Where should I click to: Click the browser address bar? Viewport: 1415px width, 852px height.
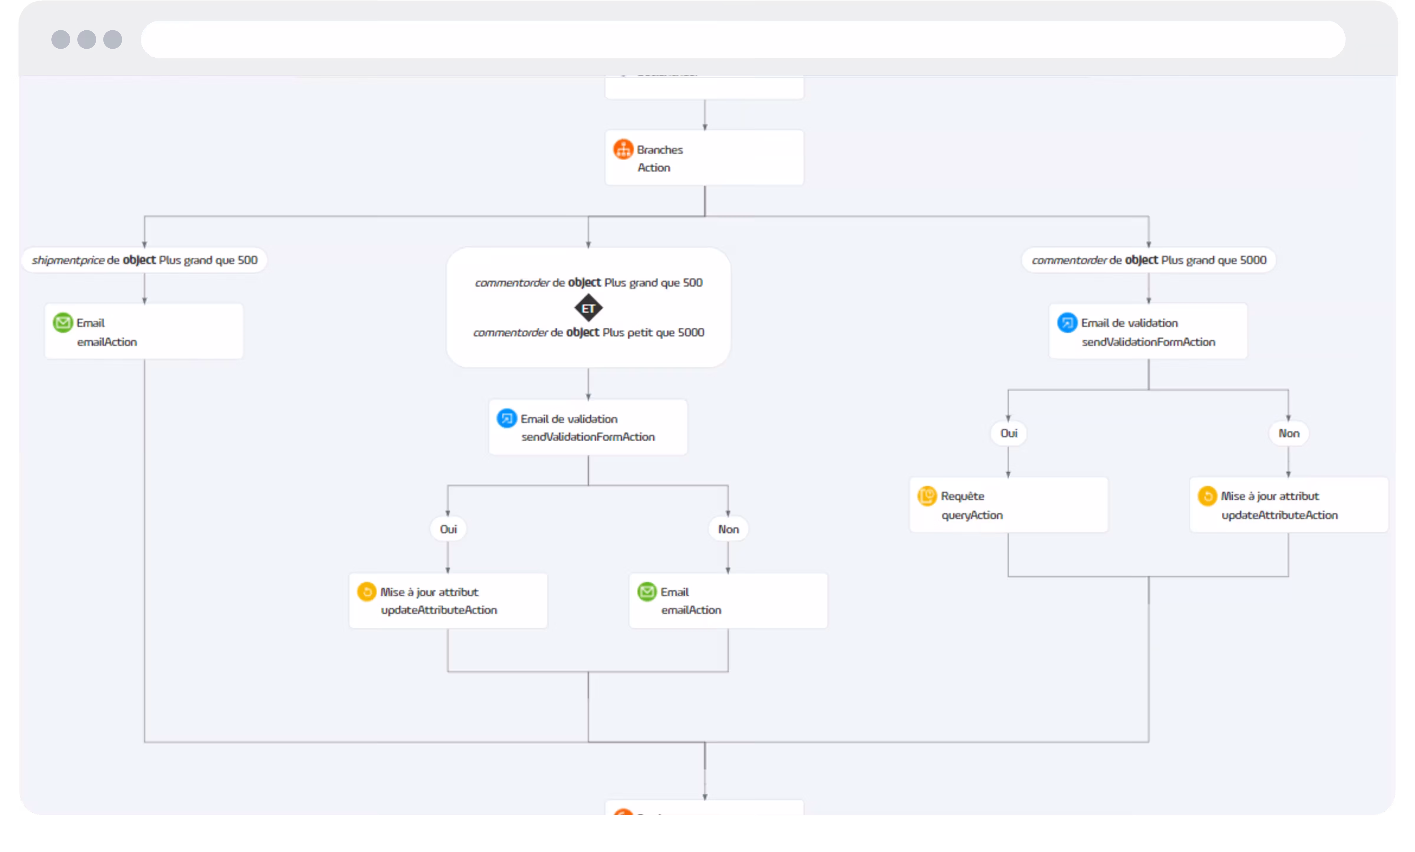[x=743, y=39]
